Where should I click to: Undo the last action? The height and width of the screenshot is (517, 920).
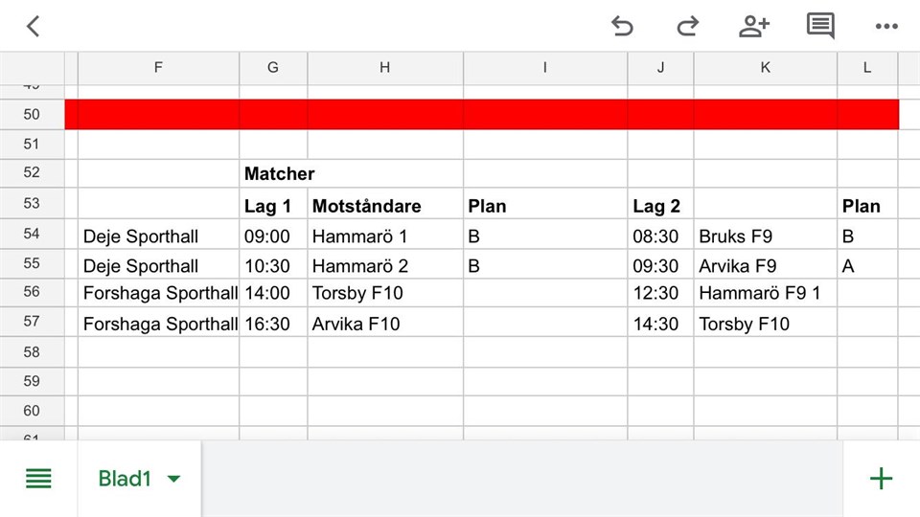click(x=622, y=27)
